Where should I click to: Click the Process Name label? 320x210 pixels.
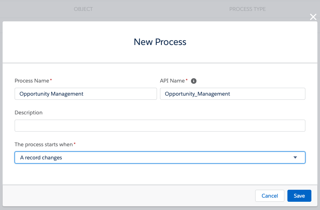[32, 81]
